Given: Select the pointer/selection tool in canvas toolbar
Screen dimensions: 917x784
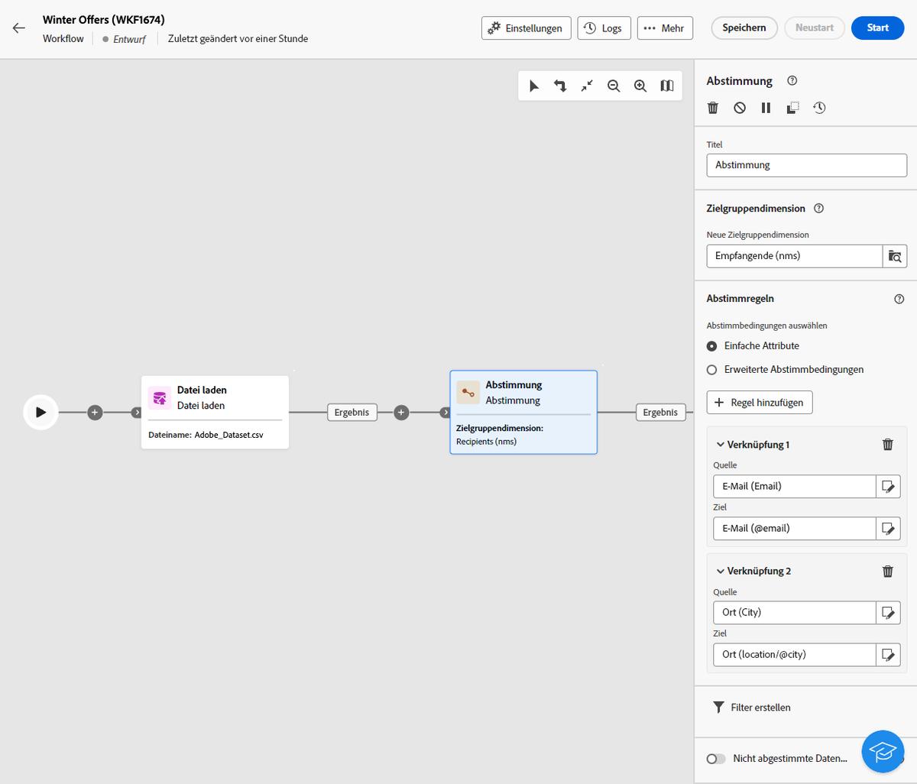Looking at the screenshot, I should click(x=533, y=86).
